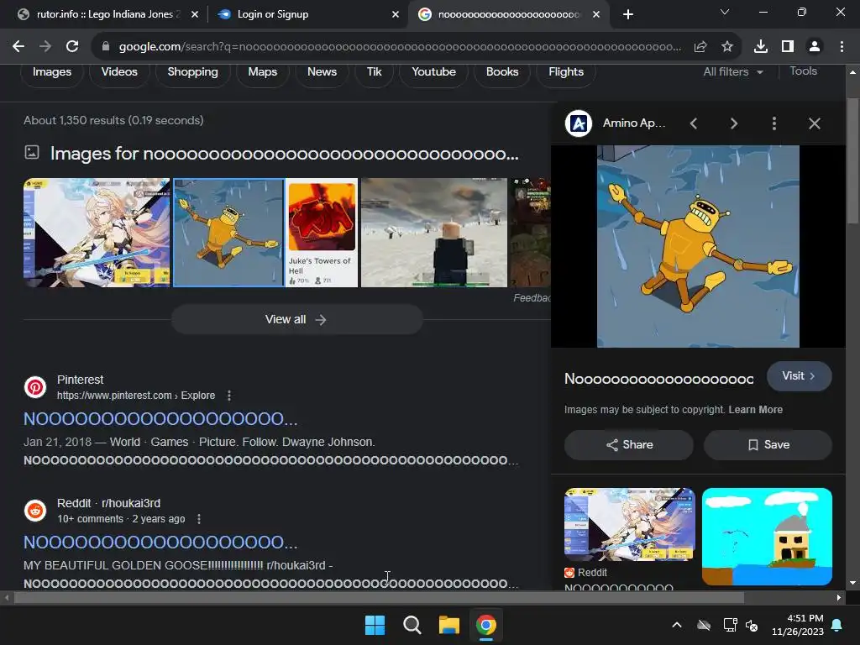Image resolution: width=860 pixels, height=645 pixels.
Task: Select the Tik search filter chip
Action: point(374,72)
